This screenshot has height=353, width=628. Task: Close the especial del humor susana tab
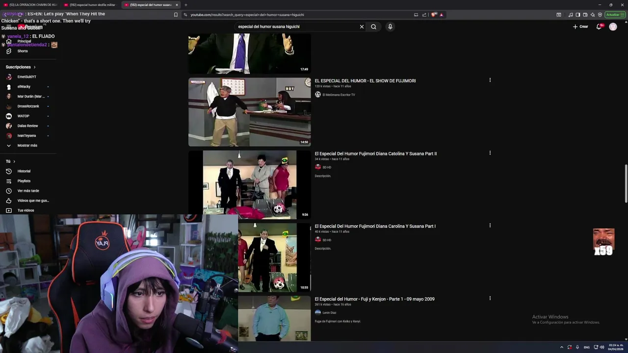tap(177, 5)
